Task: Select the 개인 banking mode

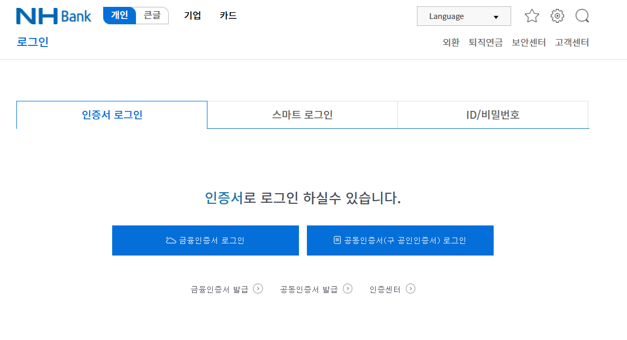Action: tap(119, 15)
